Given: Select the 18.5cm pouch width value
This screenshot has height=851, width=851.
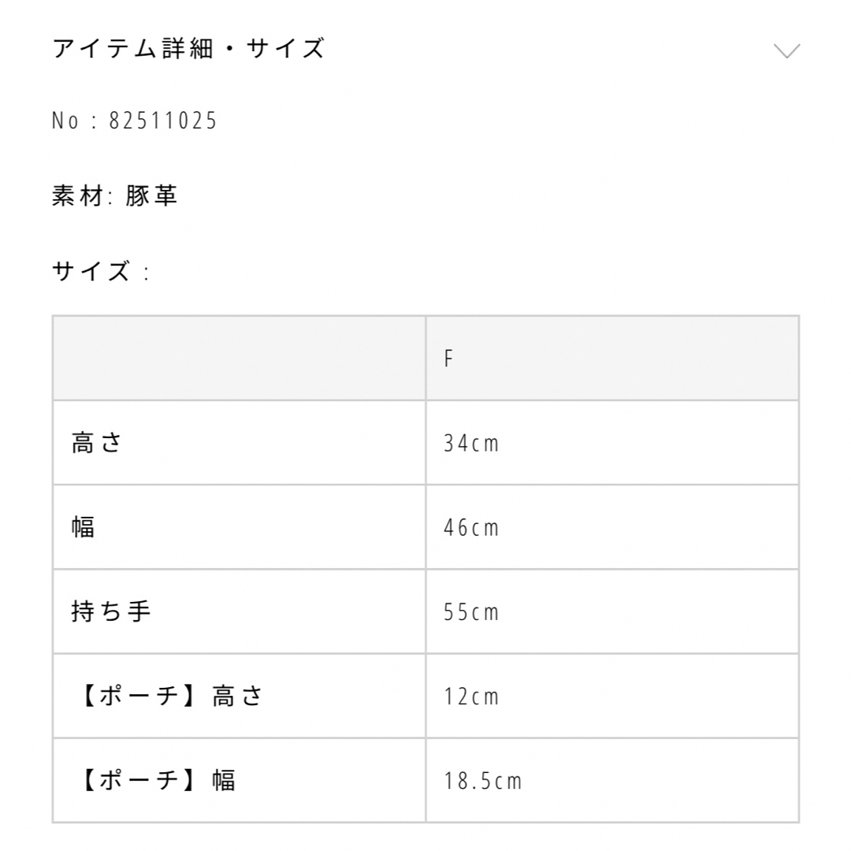Looking at the screenshot, I should 482,782.
